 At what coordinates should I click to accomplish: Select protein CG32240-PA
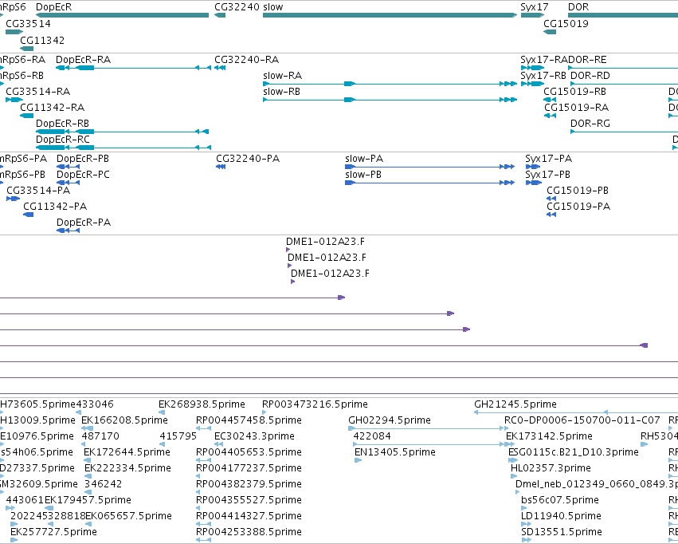point(221,167)
